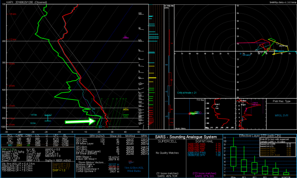The image size is (297, 178).
Task: Click the Psbl Haz. Type heading
Action: (281, 101)
